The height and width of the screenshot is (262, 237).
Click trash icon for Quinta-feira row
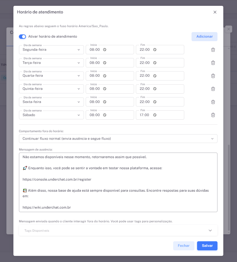[213, 89]
